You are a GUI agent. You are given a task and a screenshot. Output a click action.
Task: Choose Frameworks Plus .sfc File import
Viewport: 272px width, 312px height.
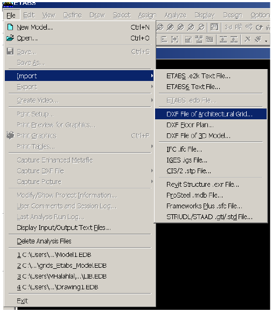click(x=211, y=206)
